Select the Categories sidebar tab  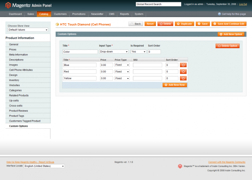point(28,90)
